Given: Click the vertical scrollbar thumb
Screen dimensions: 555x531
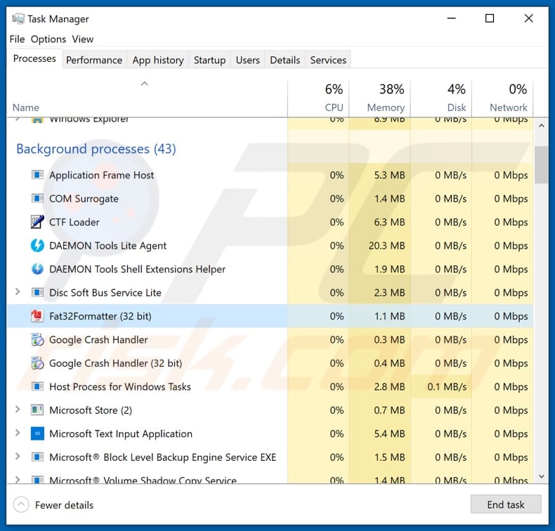Looking at the screenshot, I should click(541, 164).
